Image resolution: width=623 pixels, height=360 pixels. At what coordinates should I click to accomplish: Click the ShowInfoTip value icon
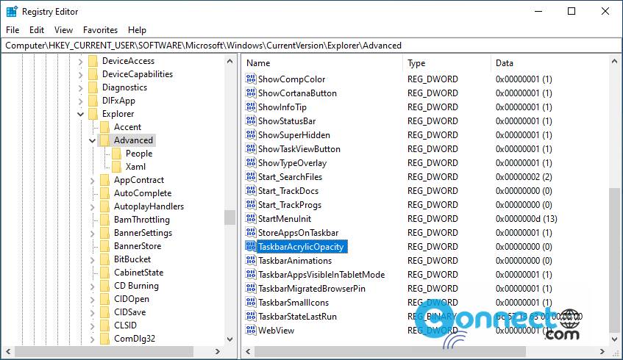[251, 107]
